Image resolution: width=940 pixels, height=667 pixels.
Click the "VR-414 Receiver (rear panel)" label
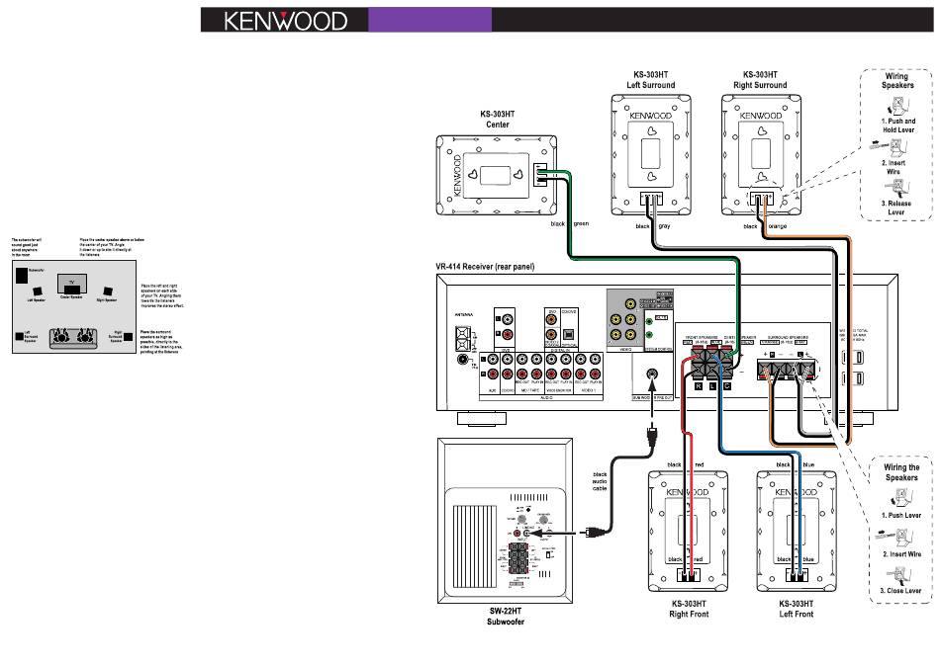pos(485,267)
